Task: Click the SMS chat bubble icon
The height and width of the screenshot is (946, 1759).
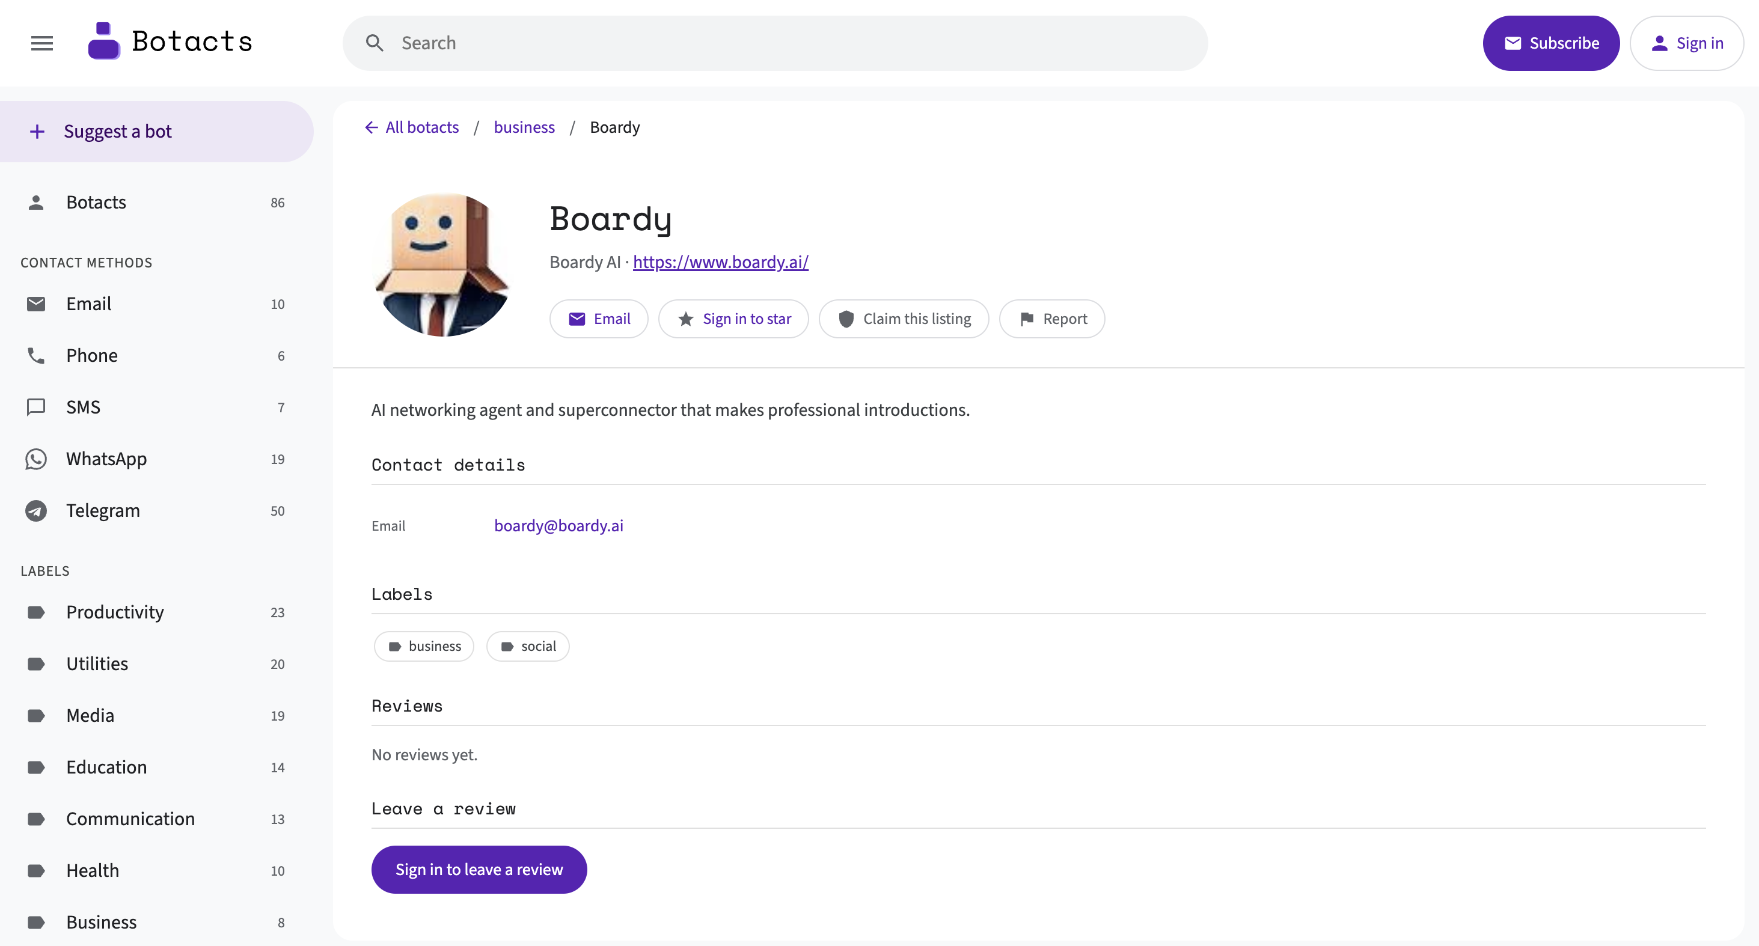Action: click(x=35, y=407)
